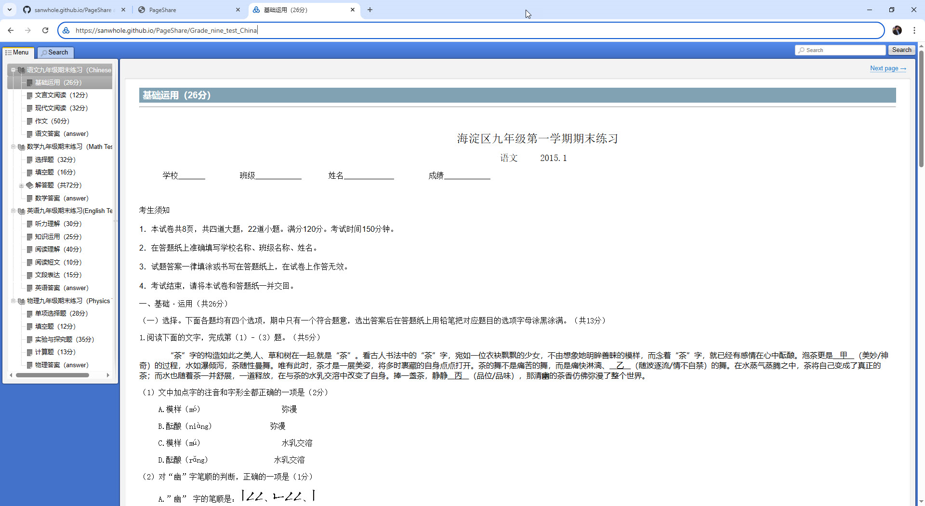The image size is (925, 506).
Task: Collapse the 语文九年级期末练习 tree node
Action: (13, 70)
